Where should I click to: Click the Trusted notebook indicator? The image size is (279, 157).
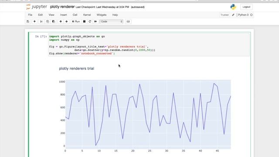[x=225, y=15]
